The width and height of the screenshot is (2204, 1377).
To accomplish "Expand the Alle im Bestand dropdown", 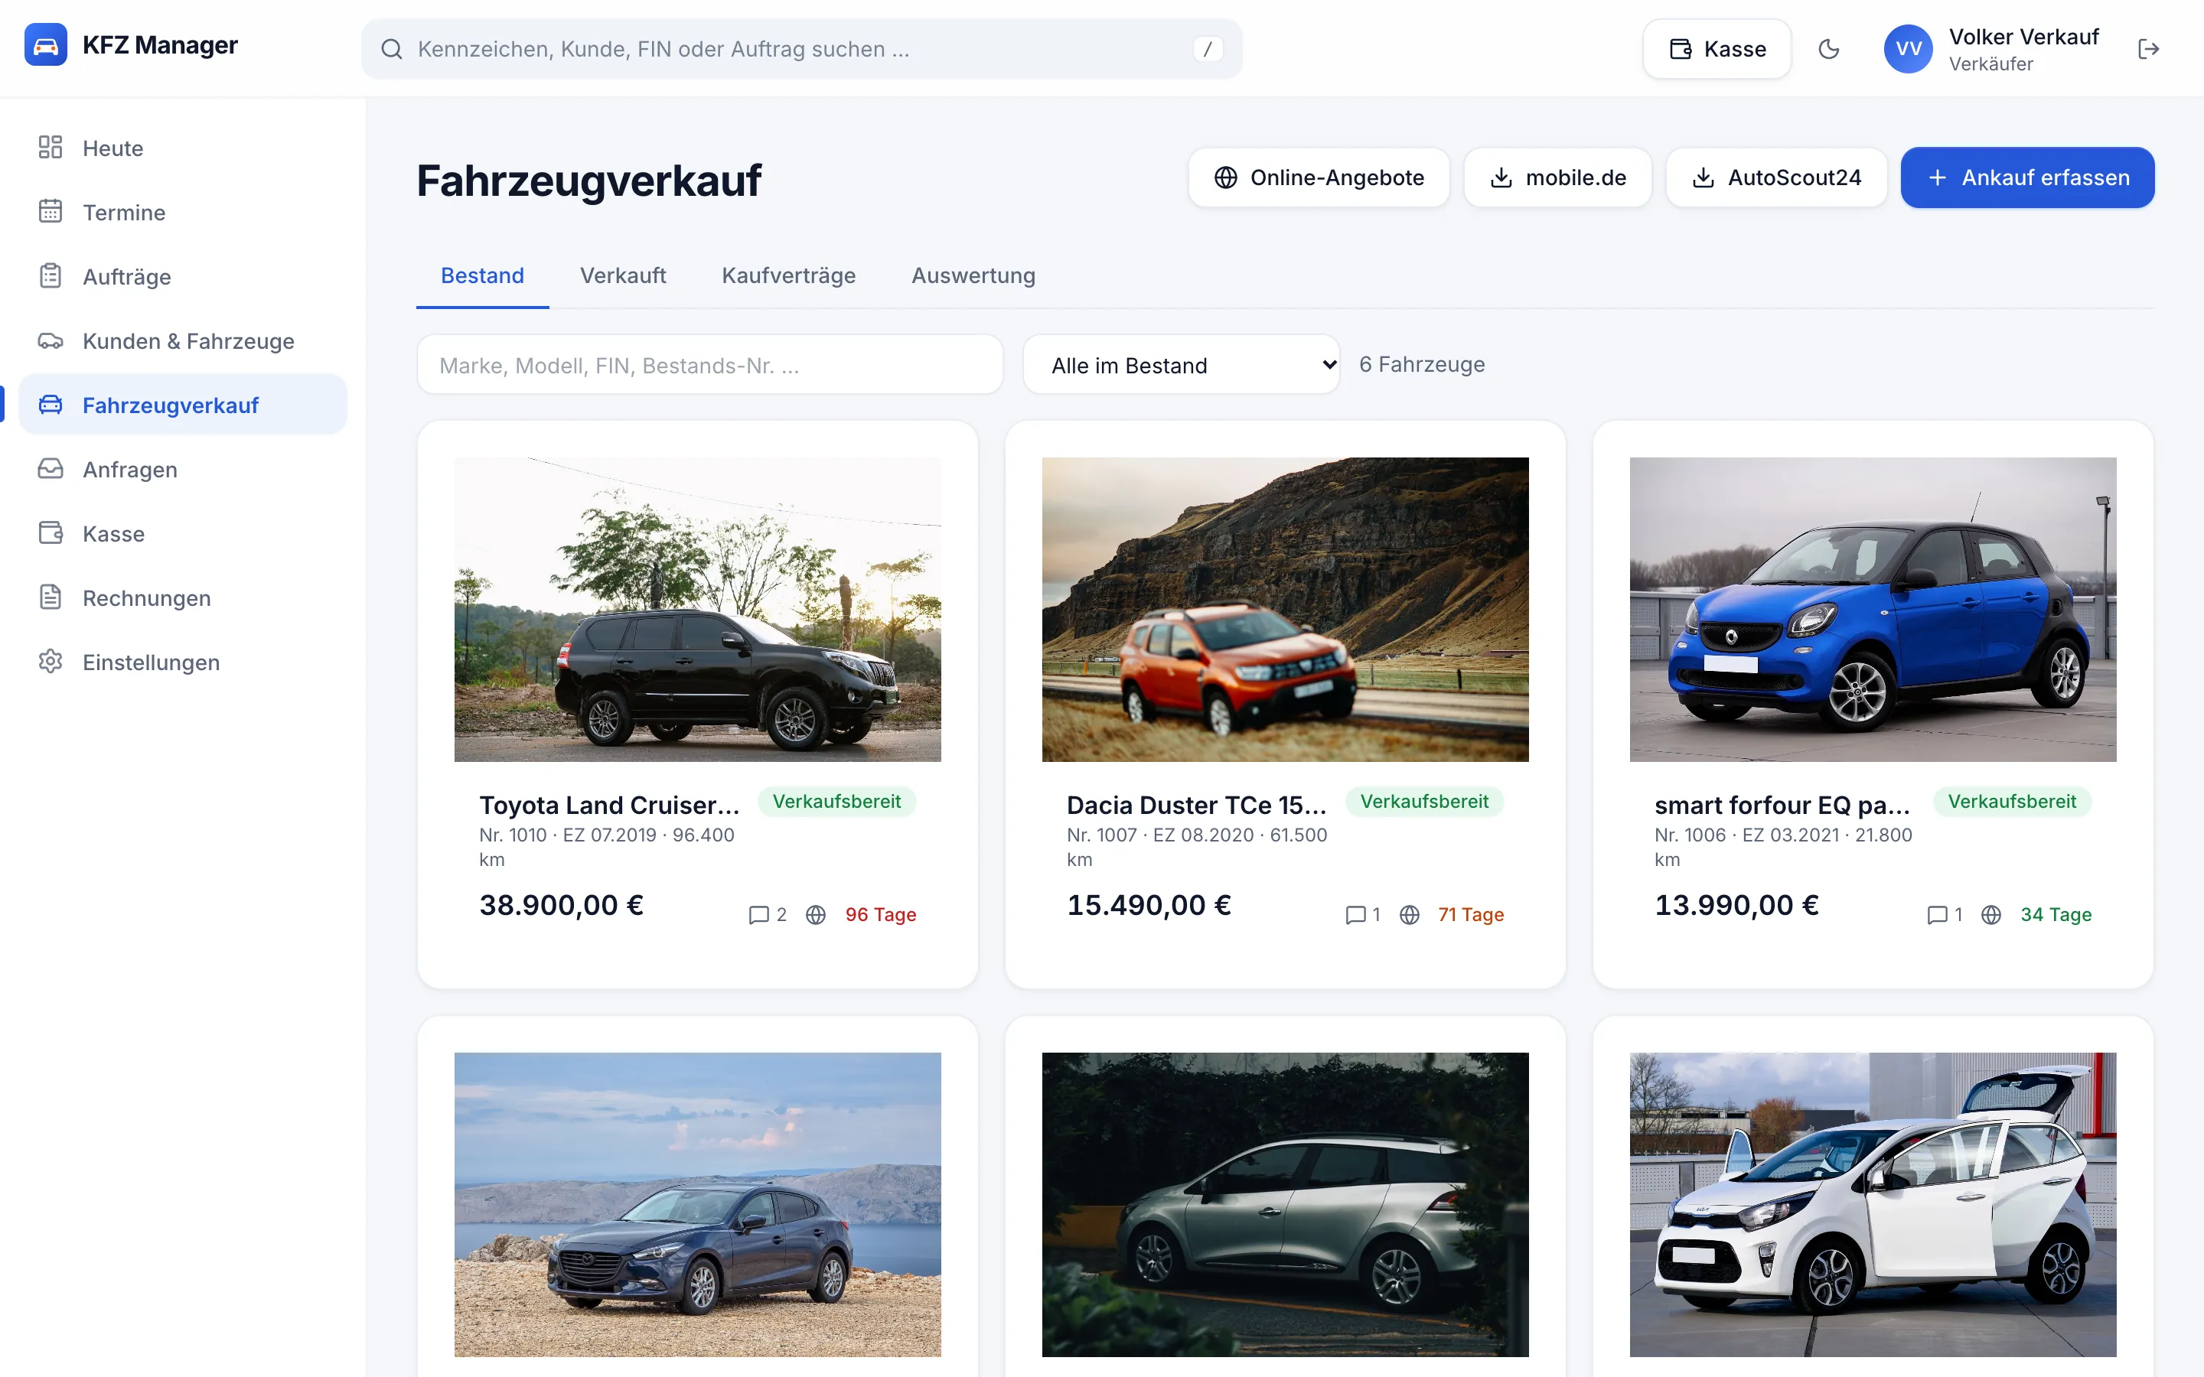I will click(1182, 365).
